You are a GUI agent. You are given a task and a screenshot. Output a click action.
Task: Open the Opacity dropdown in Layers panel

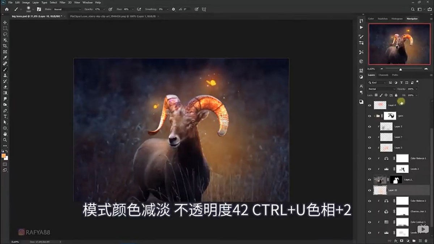[x=416, y=89]
